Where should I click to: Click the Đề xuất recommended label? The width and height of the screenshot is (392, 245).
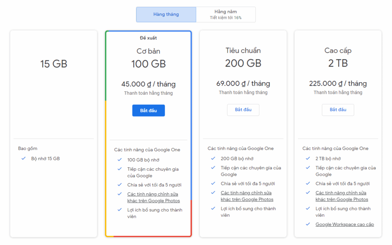[x=148, y=38]
